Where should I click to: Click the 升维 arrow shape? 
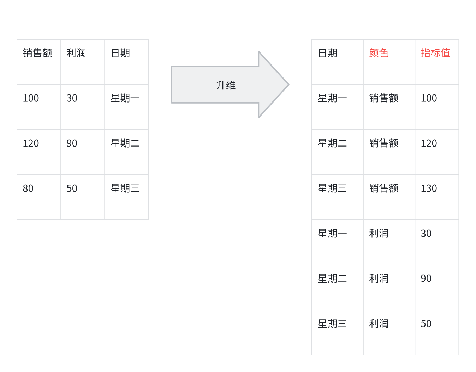226,85
